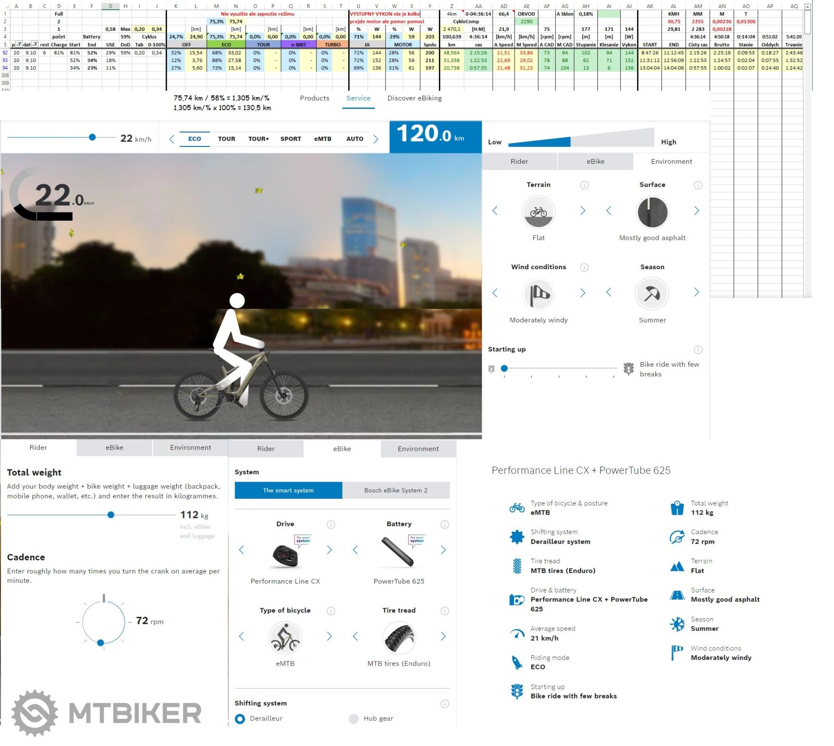834x746 pixels.
Task: Show previous Battery option arrow
Action: [355, 550]
